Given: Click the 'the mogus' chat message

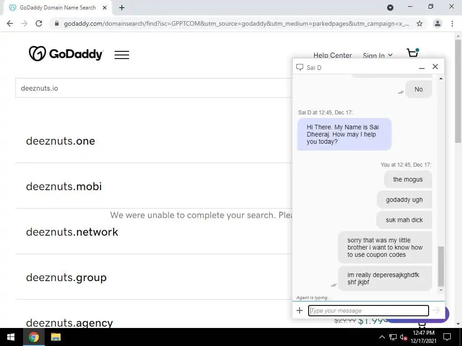Looking at the screenshot, I should [408, 179].
